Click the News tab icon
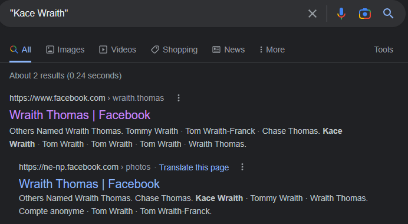408x224 pixels. pyautogui.click(x=216, y=50)
